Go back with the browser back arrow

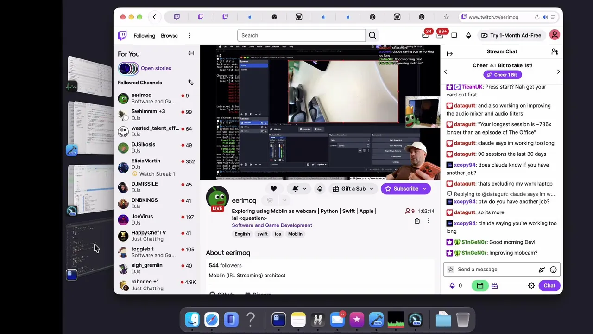[x=154, y=17]
